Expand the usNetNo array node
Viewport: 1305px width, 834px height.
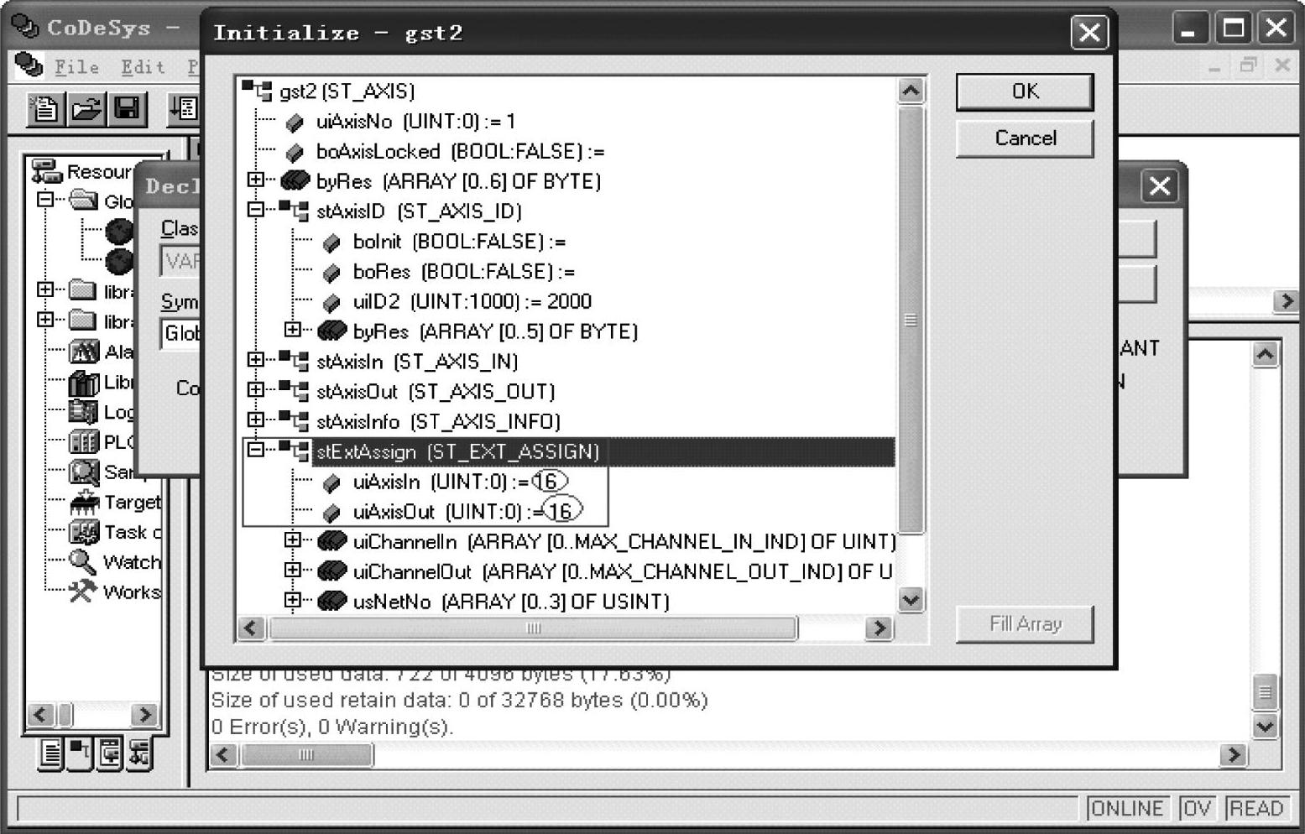[x=293, y=600]
